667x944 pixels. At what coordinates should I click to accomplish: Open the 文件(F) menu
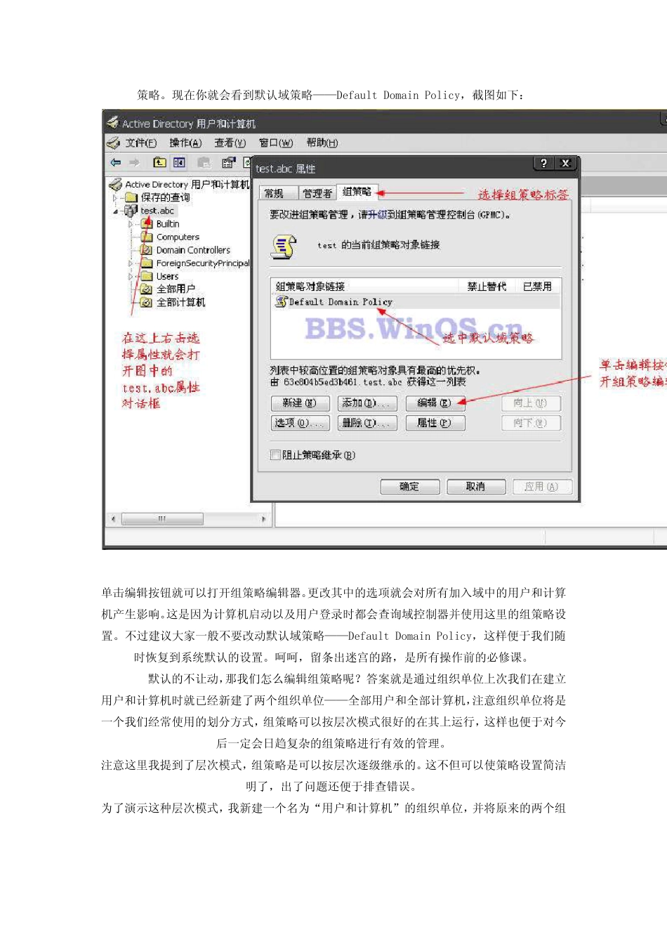(141, 143)
